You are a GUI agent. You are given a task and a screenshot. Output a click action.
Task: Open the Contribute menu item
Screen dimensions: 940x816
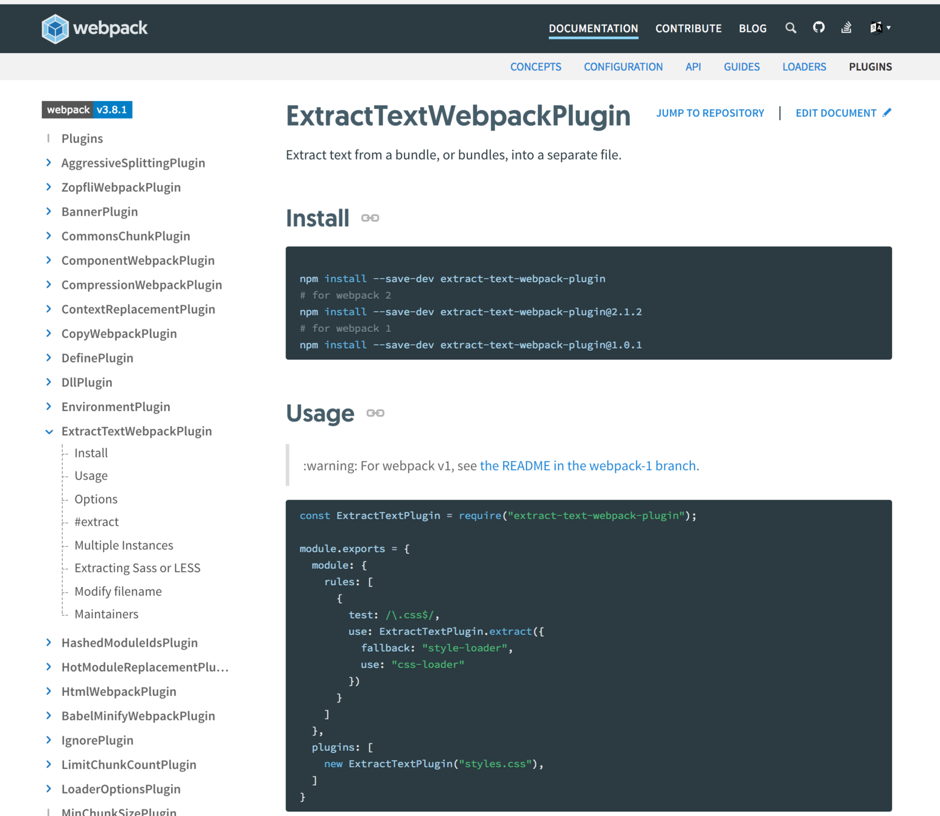tap(689, 28)
